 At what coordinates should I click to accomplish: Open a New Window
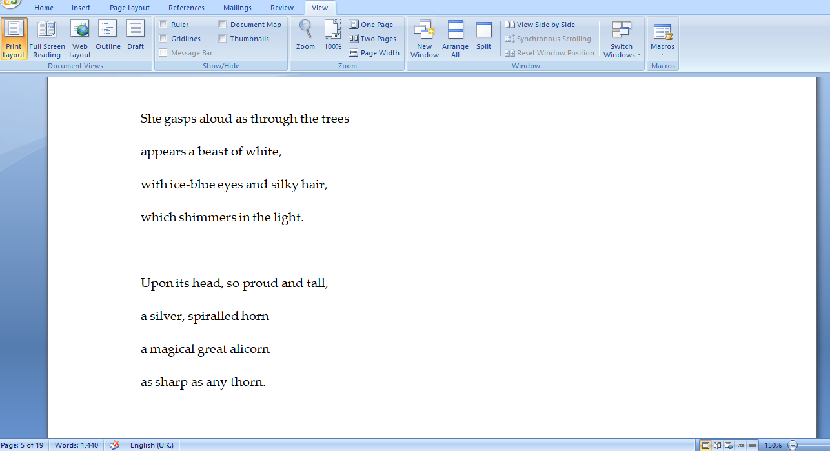(x=425, y=39)
